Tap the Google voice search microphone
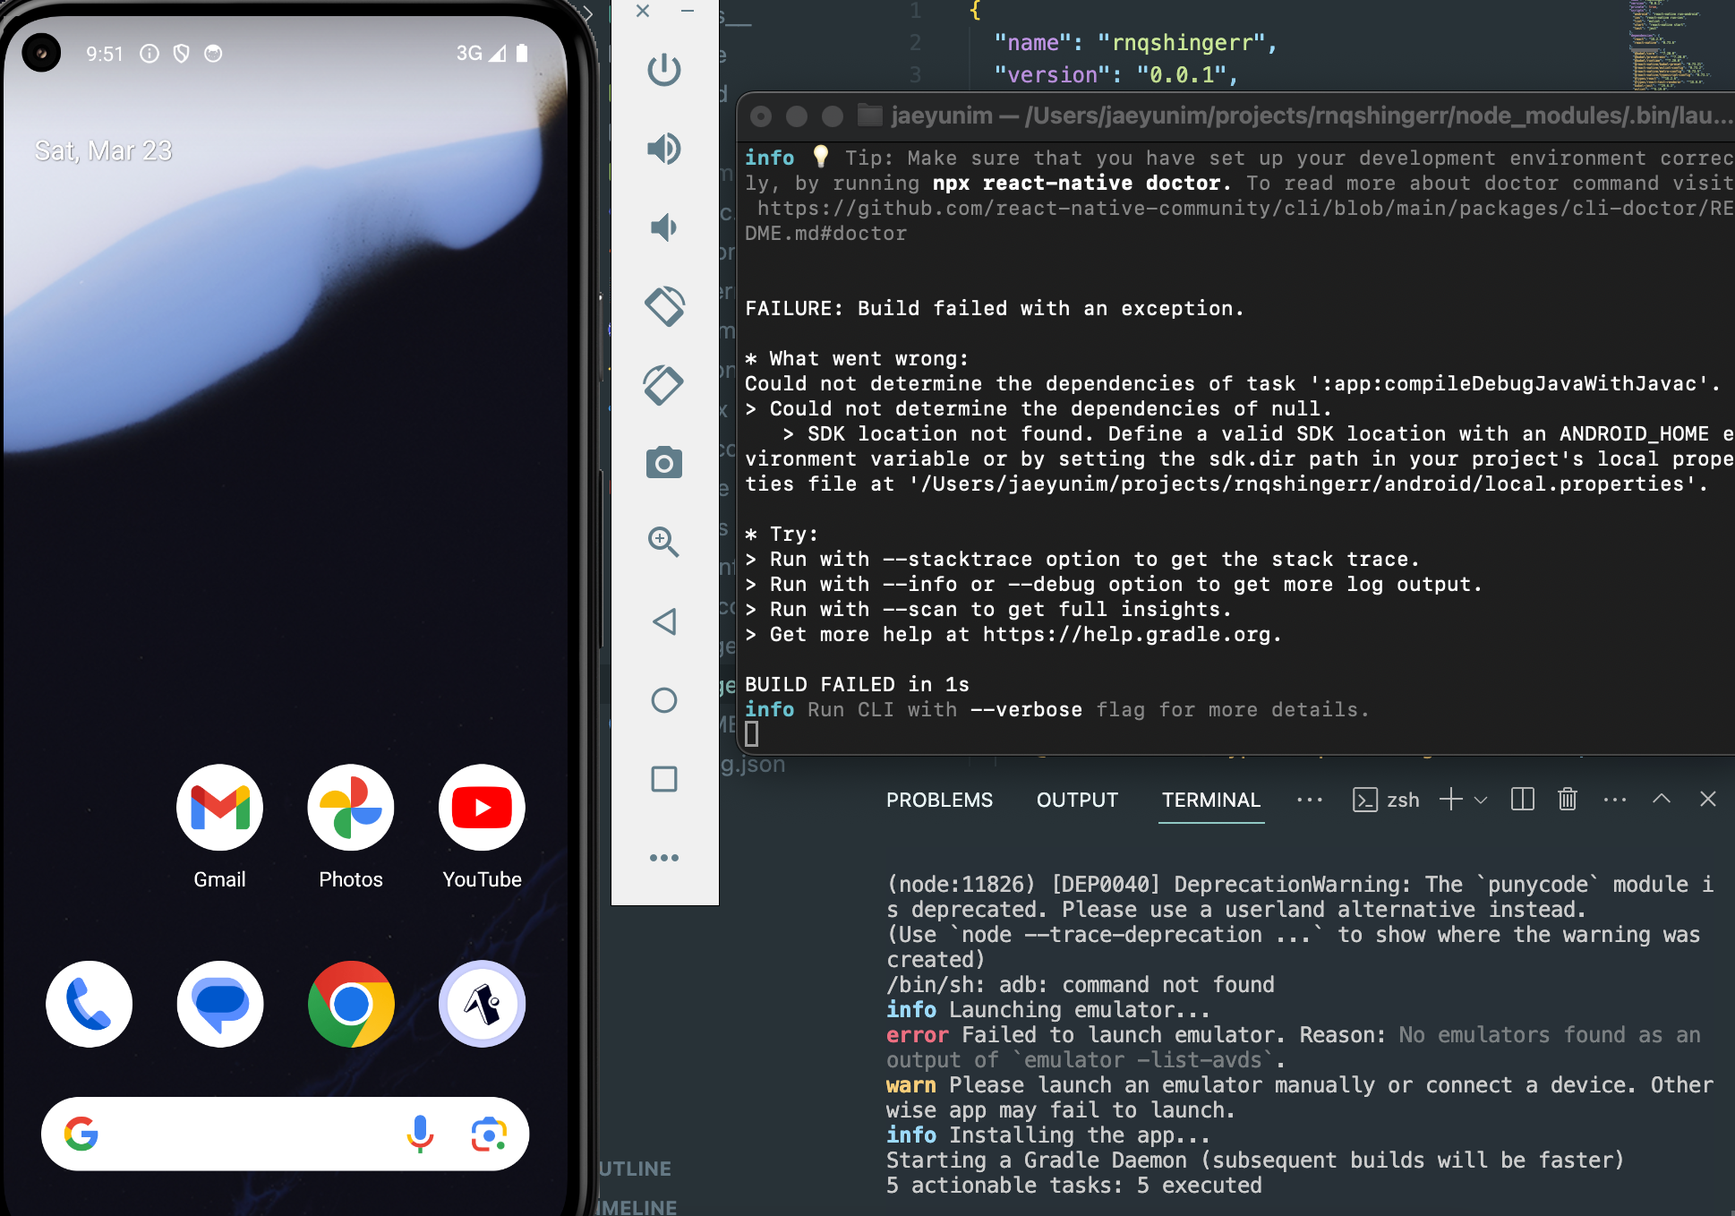This screenshot has height=1216, width=1735. click(420, 1134)
